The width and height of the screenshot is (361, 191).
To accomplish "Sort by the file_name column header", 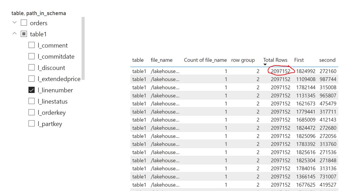I will [162, 60].
